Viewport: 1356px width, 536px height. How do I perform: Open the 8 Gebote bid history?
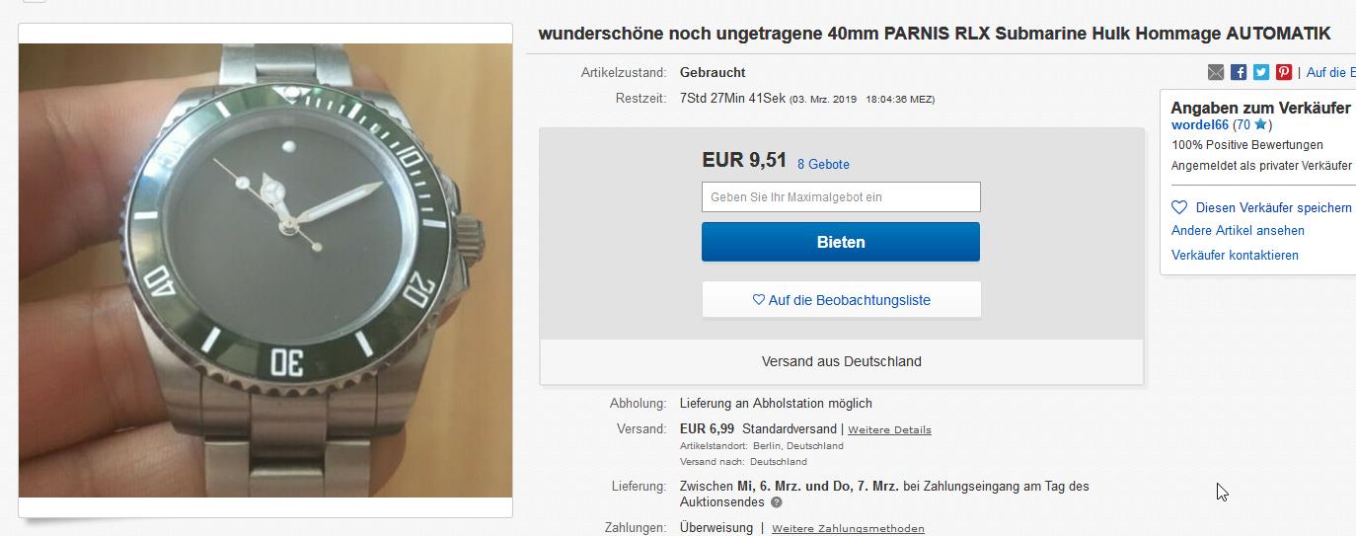click(823, 165)
